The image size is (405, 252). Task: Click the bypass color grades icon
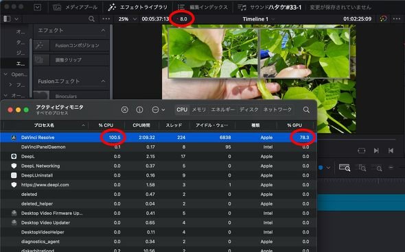coord(383,18)
